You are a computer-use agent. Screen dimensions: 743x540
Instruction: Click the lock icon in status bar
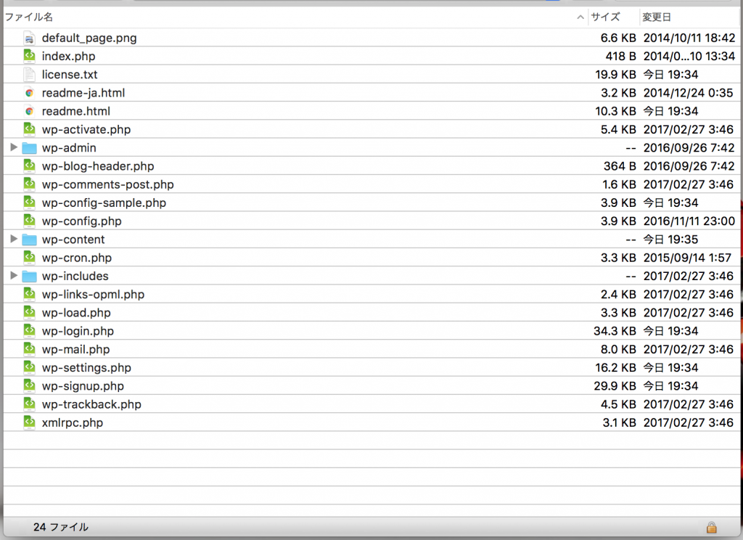tap(712, 527)
